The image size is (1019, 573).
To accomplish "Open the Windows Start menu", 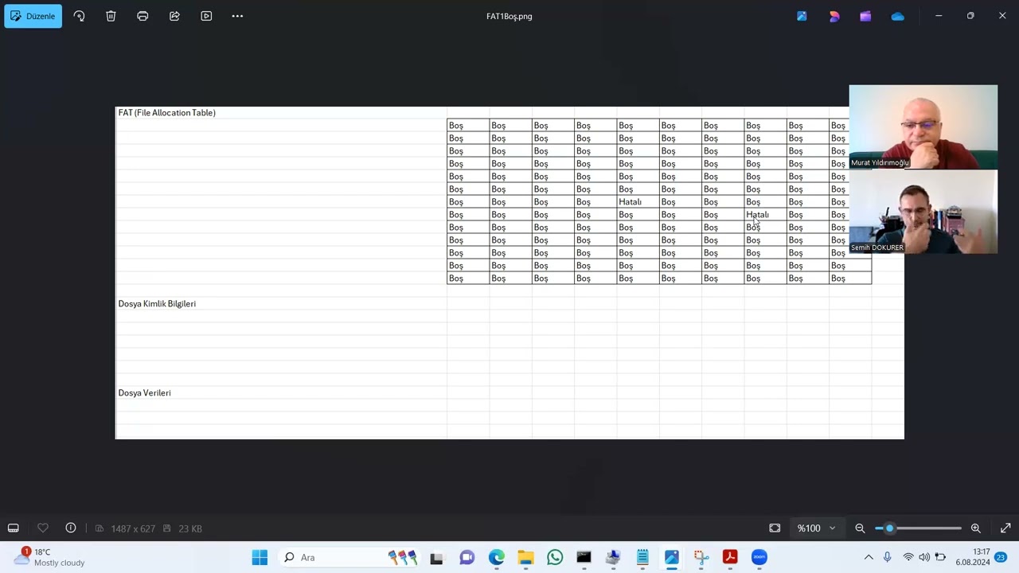I will click(260, 557).
